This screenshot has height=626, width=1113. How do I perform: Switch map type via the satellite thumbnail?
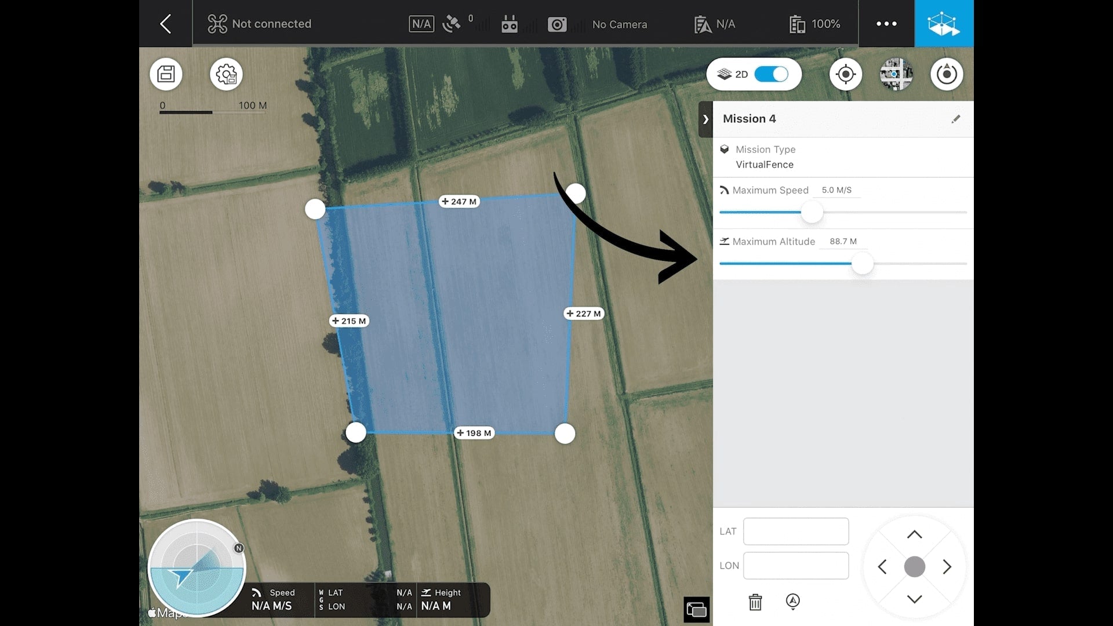(x=896, y=74)
